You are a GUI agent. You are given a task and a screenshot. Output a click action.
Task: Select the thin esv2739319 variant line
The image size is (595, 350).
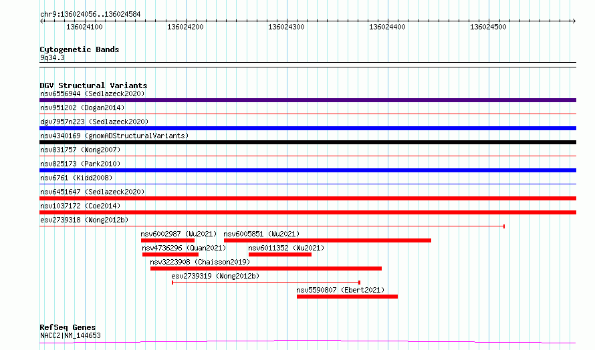pyautogui.click(x=266, y=282)
